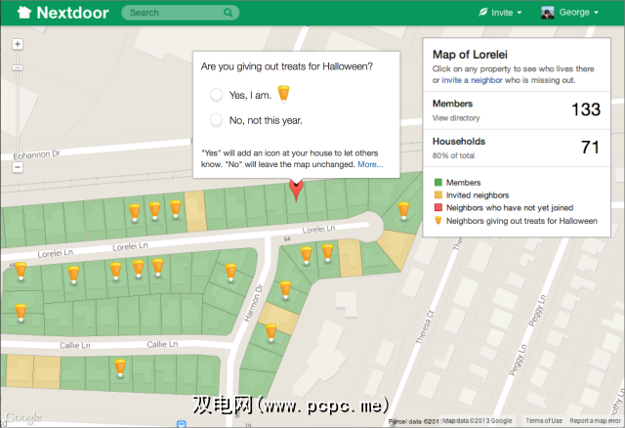Click the 'More...' link in Halloween popup

370,164
